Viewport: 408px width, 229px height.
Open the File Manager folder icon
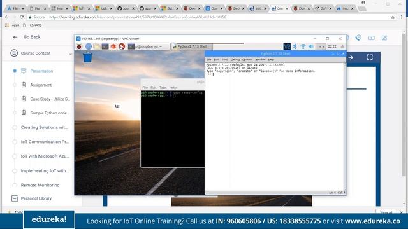[97, 46]
